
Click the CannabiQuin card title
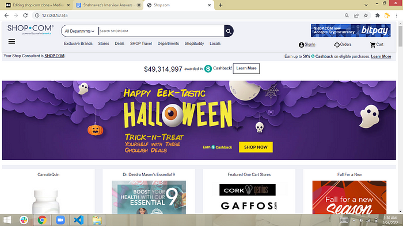click(x=48, y=174)
